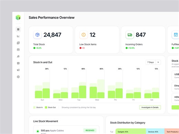Open the settings sidebar icon

click(18, 77)
